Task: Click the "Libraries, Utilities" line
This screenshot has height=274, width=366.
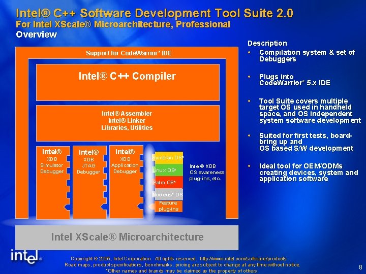Action: tap(127, 128)
